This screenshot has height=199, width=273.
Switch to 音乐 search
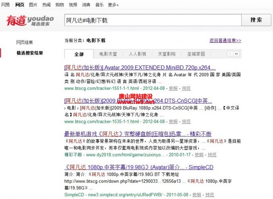99,5
